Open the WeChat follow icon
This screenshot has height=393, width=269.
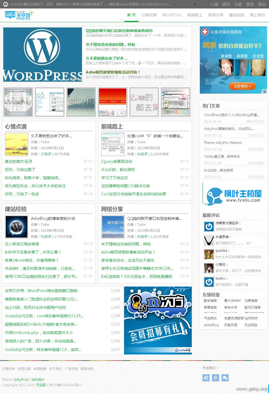point(225,378)
